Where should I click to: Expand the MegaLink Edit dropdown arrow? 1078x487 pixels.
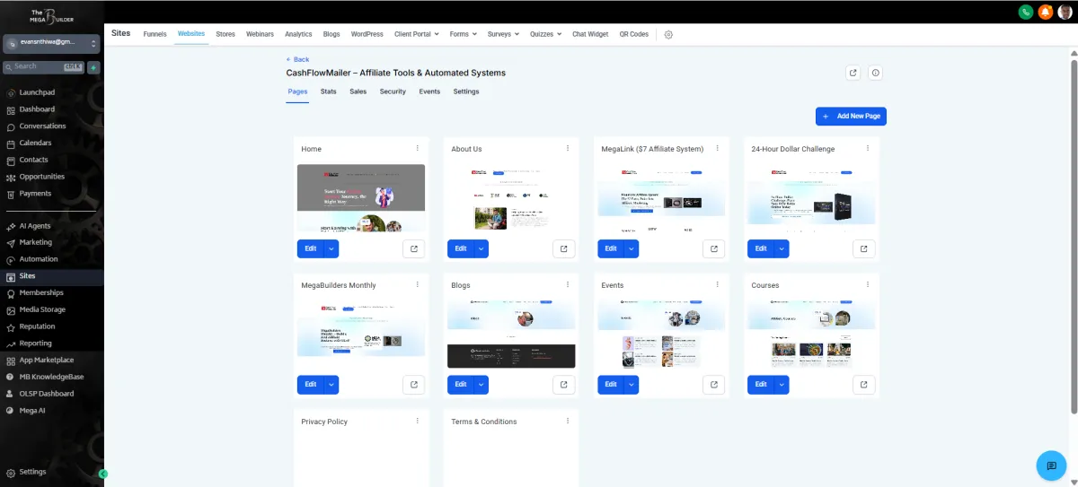(x=632, y=248)
